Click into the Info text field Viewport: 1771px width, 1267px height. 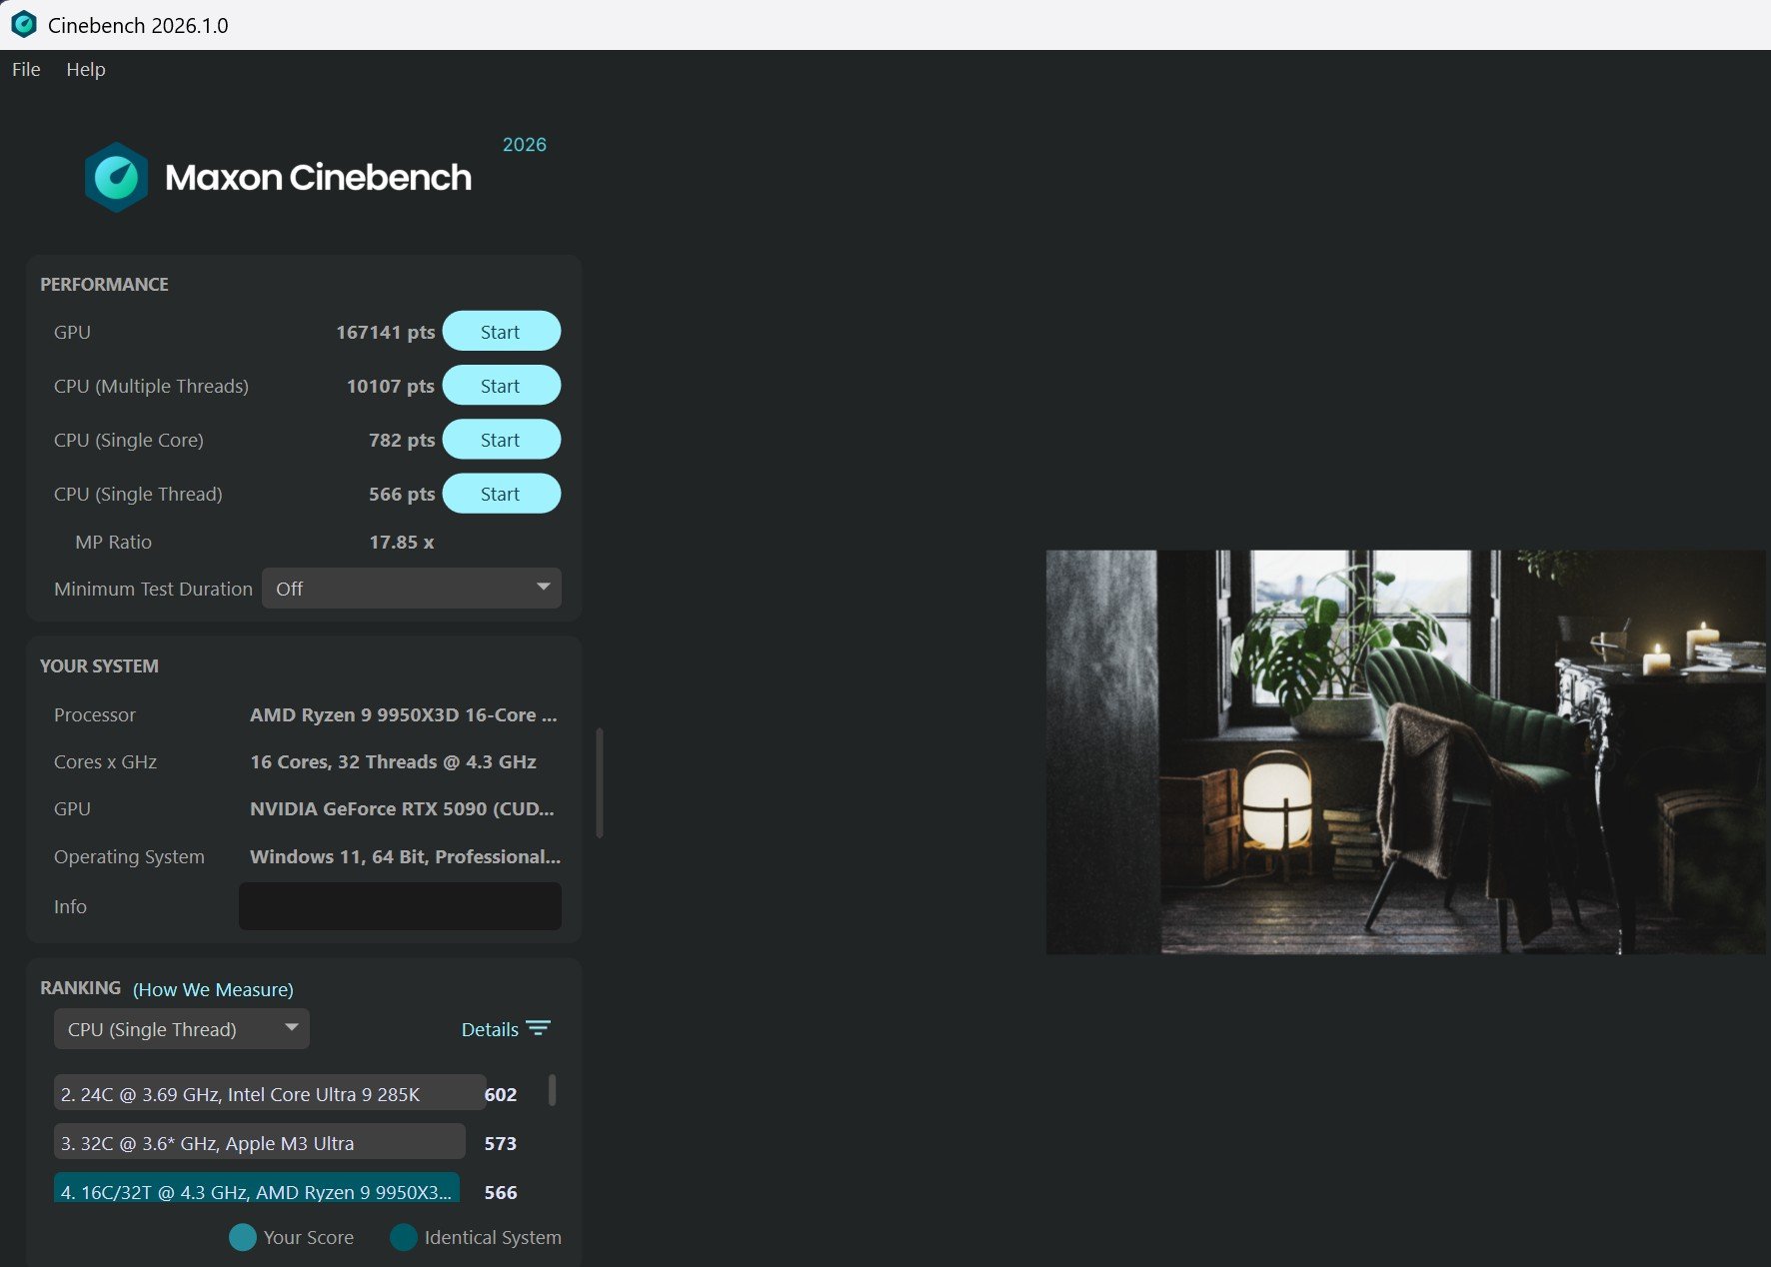point(400,905)
